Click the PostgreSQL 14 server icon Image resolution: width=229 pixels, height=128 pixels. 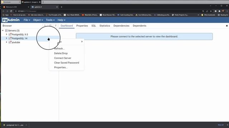pyautogui.click(x=10, y=38)
